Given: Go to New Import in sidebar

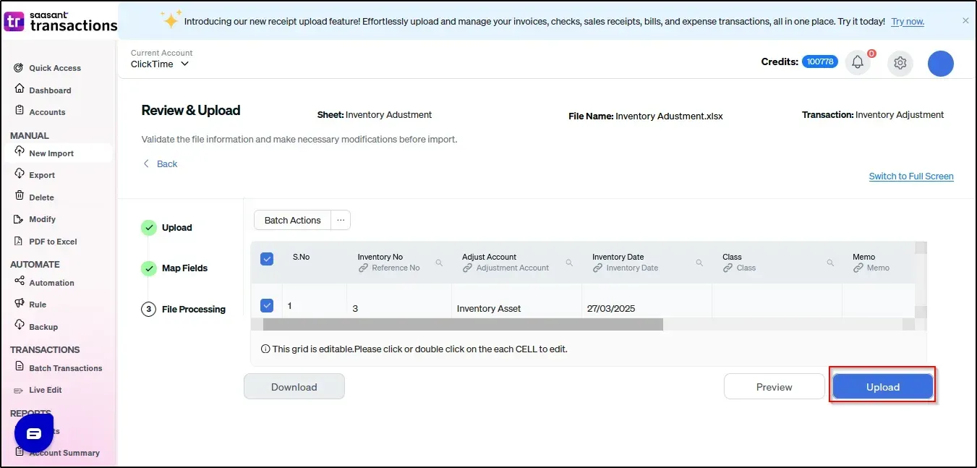Looking at the screenshot, I should click(51, 153).
